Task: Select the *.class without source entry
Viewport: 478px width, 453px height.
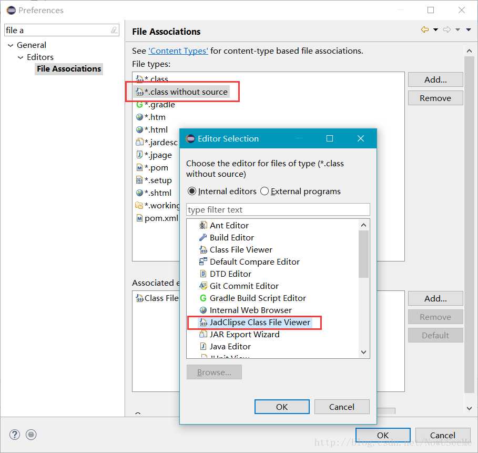Action: click(x=182, y=92)
